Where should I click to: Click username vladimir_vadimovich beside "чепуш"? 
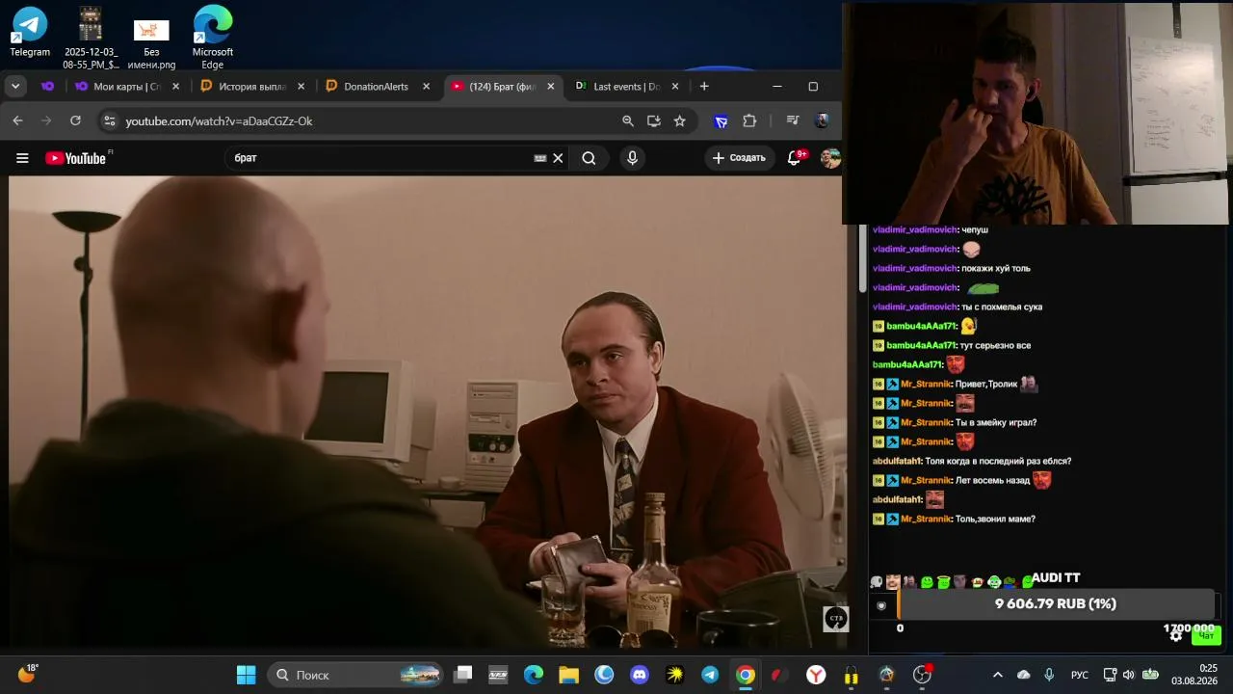point(914,229)
